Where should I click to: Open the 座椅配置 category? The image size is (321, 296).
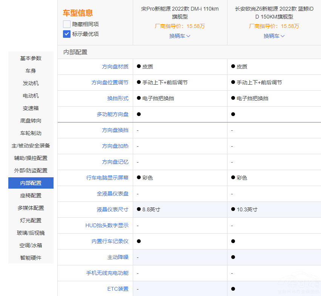pyautogui.click(x=31, y=195)
